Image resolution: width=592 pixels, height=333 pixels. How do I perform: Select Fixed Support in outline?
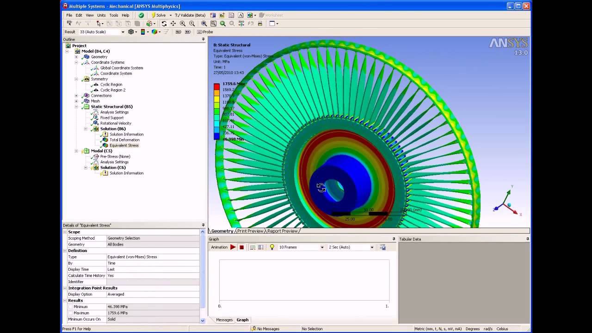point(112,118)
